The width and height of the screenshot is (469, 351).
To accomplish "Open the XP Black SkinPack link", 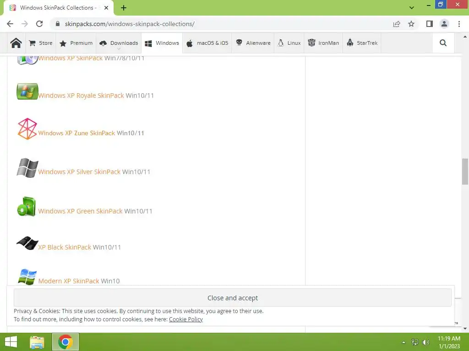I will pyautogui.click(x=65, y=247).
